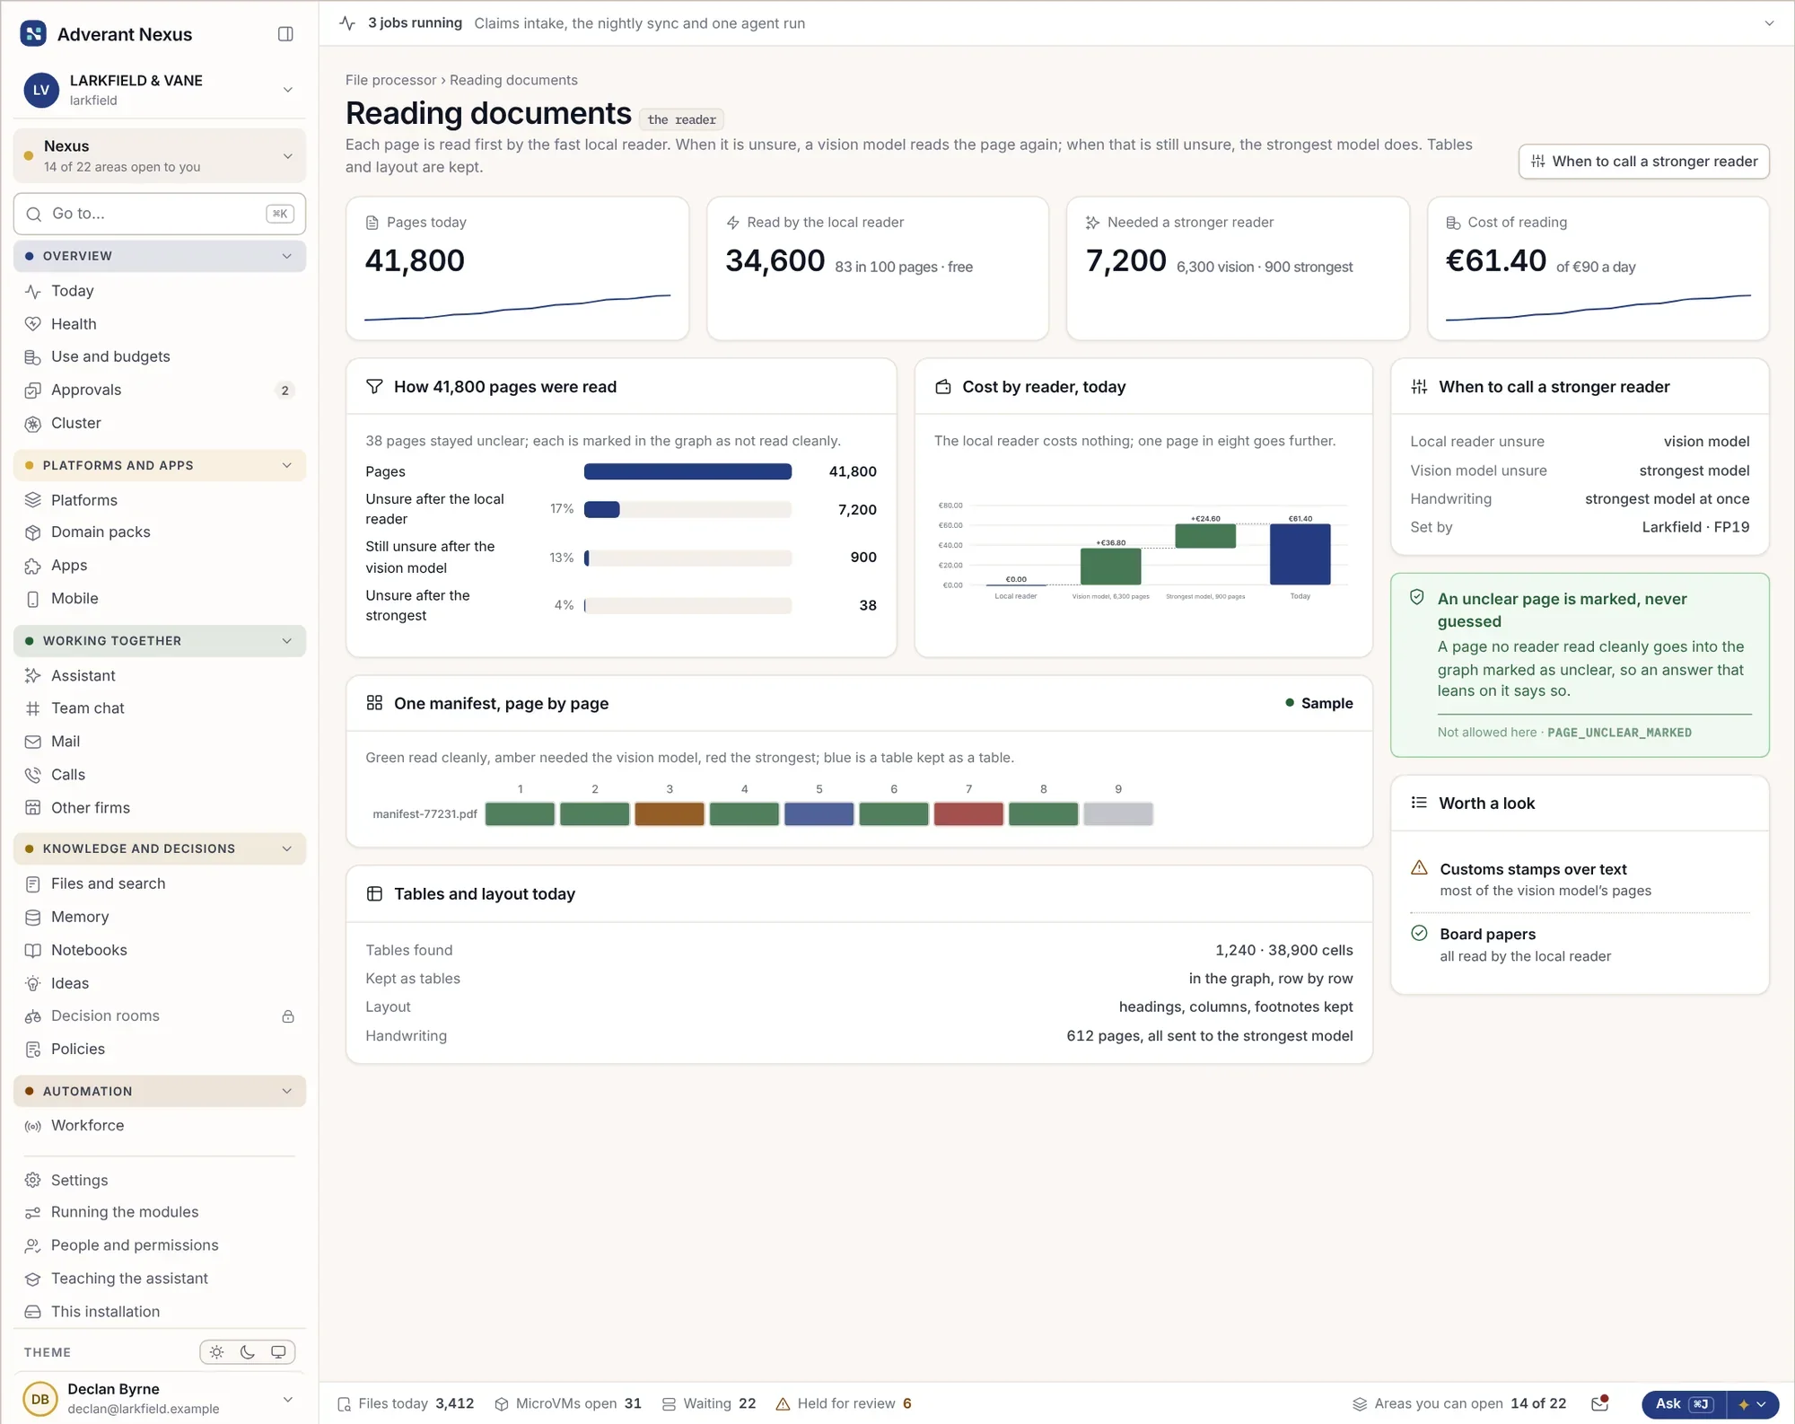This screenshot has width=1795, height=1424.
Task: Select system theme option
Action: click(x=278, y=1352)
